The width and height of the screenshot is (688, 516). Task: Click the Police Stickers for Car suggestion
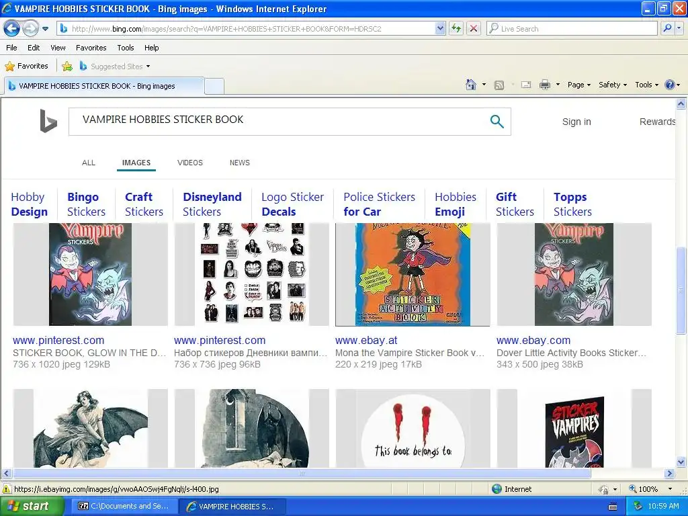point(379,204)
